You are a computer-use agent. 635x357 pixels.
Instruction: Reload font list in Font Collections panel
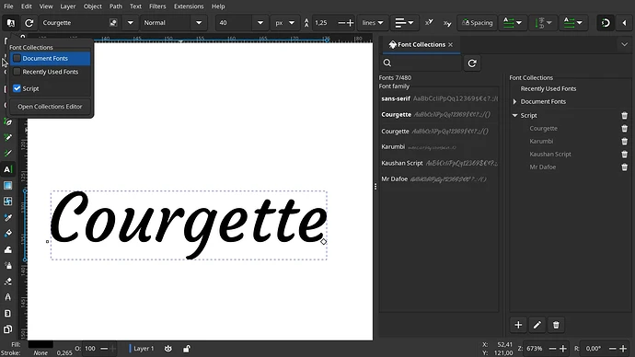pos(472,63)
